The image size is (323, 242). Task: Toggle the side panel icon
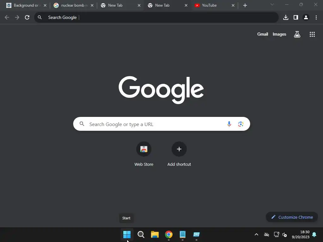[296, 18]
